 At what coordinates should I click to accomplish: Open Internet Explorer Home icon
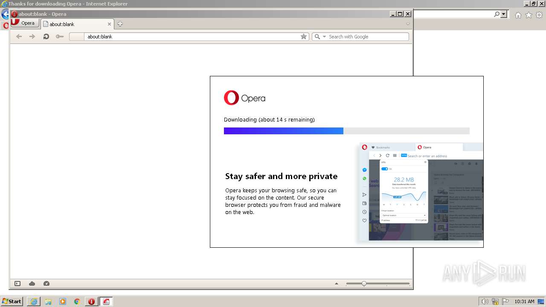tap(518, 15)
